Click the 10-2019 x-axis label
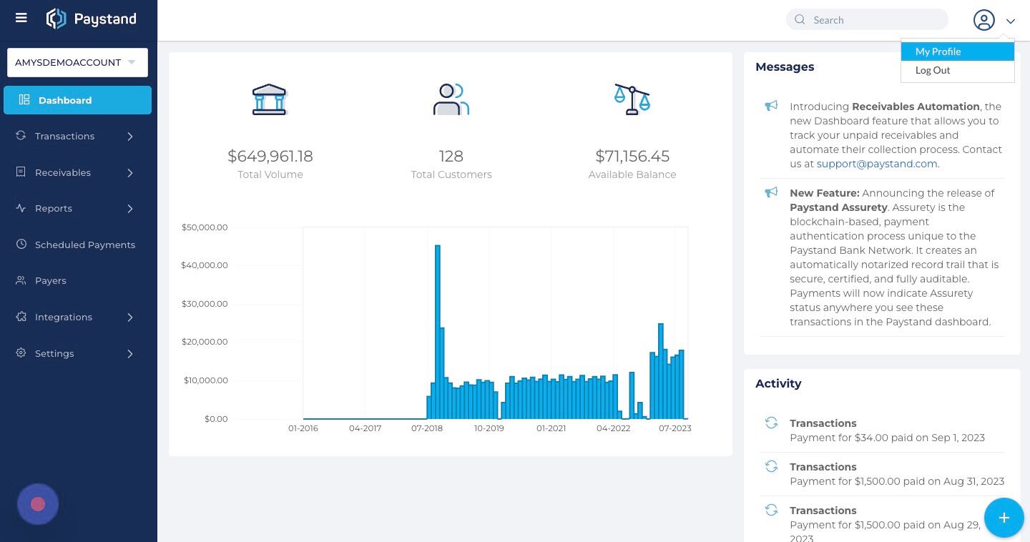Viewport: 1030px width, 542px height. [489, 428]
